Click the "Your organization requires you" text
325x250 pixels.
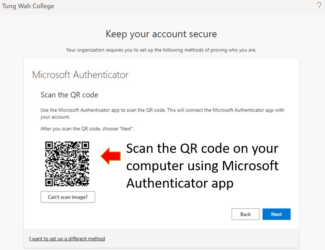click(161, 50)
